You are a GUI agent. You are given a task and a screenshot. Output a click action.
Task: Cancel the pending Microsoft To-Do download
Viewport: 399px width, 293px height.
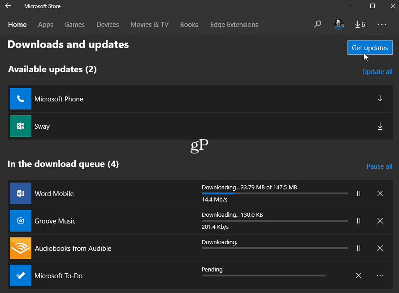coord(359,276)
